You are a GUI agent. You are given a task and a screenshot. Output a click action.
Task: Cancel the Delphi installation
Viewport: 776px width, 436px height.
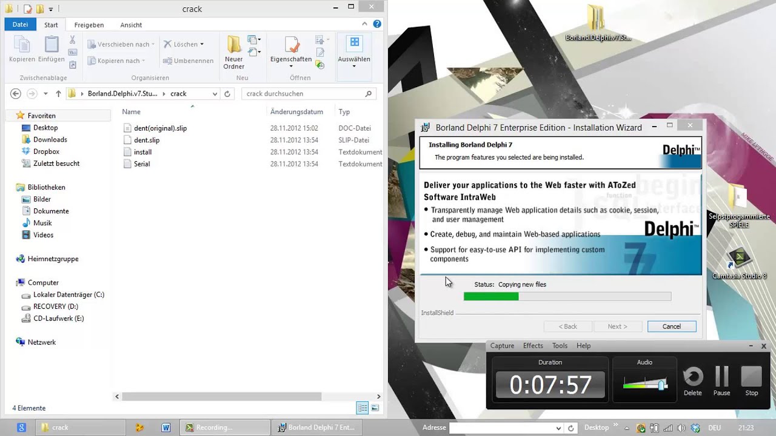click(672, 326)
